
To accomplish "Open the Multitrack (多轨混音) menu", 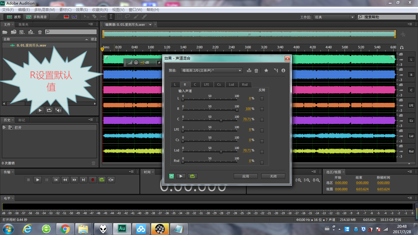I will click(44, 10).
